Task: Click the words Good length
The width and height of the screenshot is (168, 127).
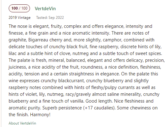Action: tap(99, 101)
